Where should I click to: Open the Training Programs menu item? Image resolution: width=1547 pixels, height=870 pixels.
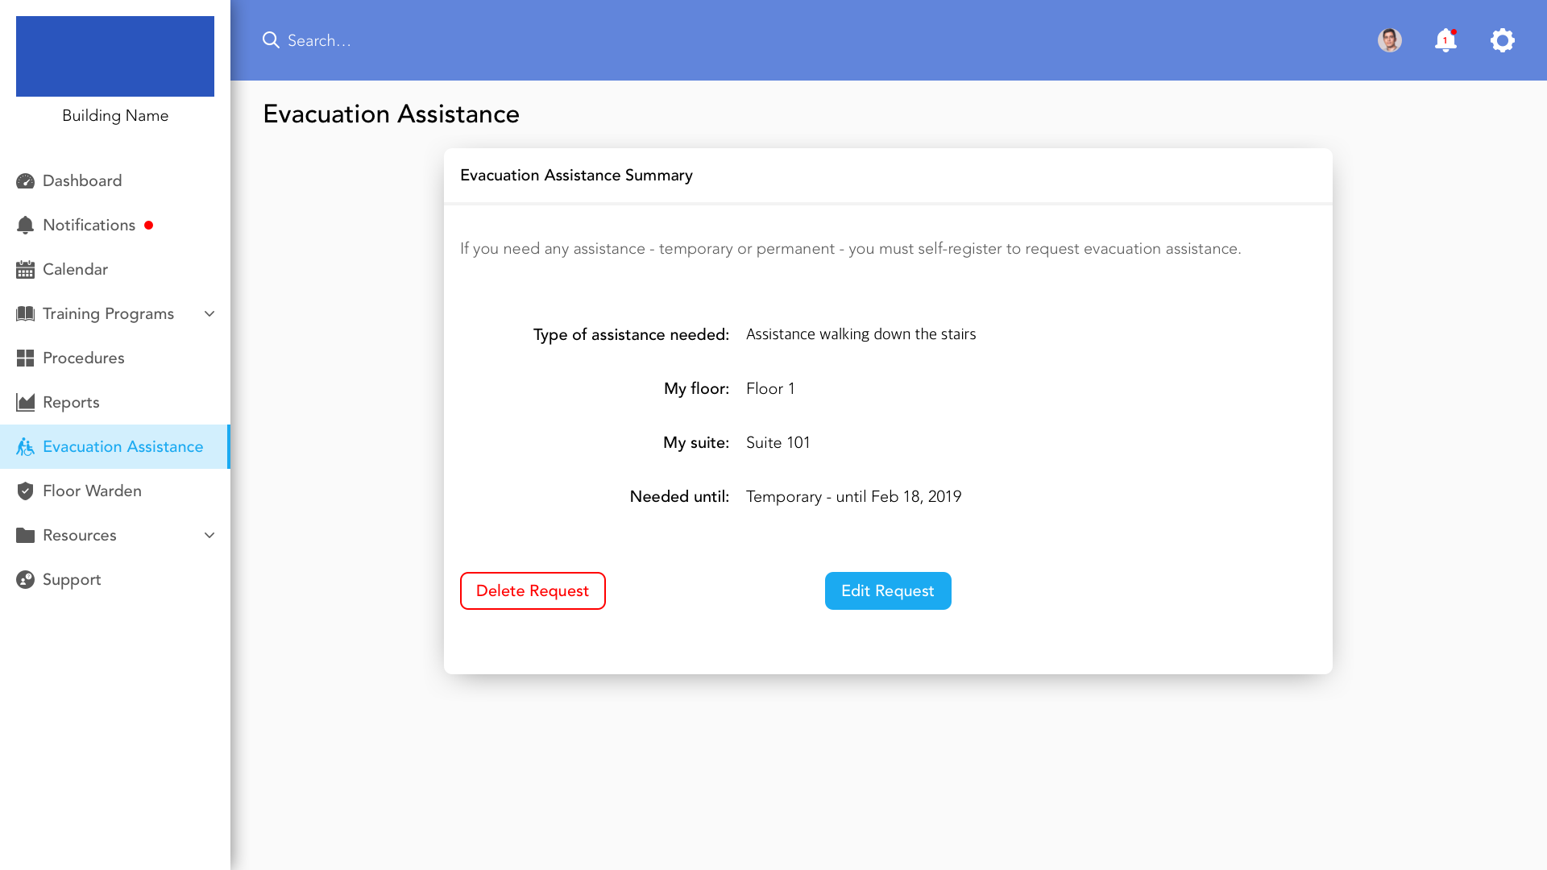pyautogui.click(x=108, y=314)
